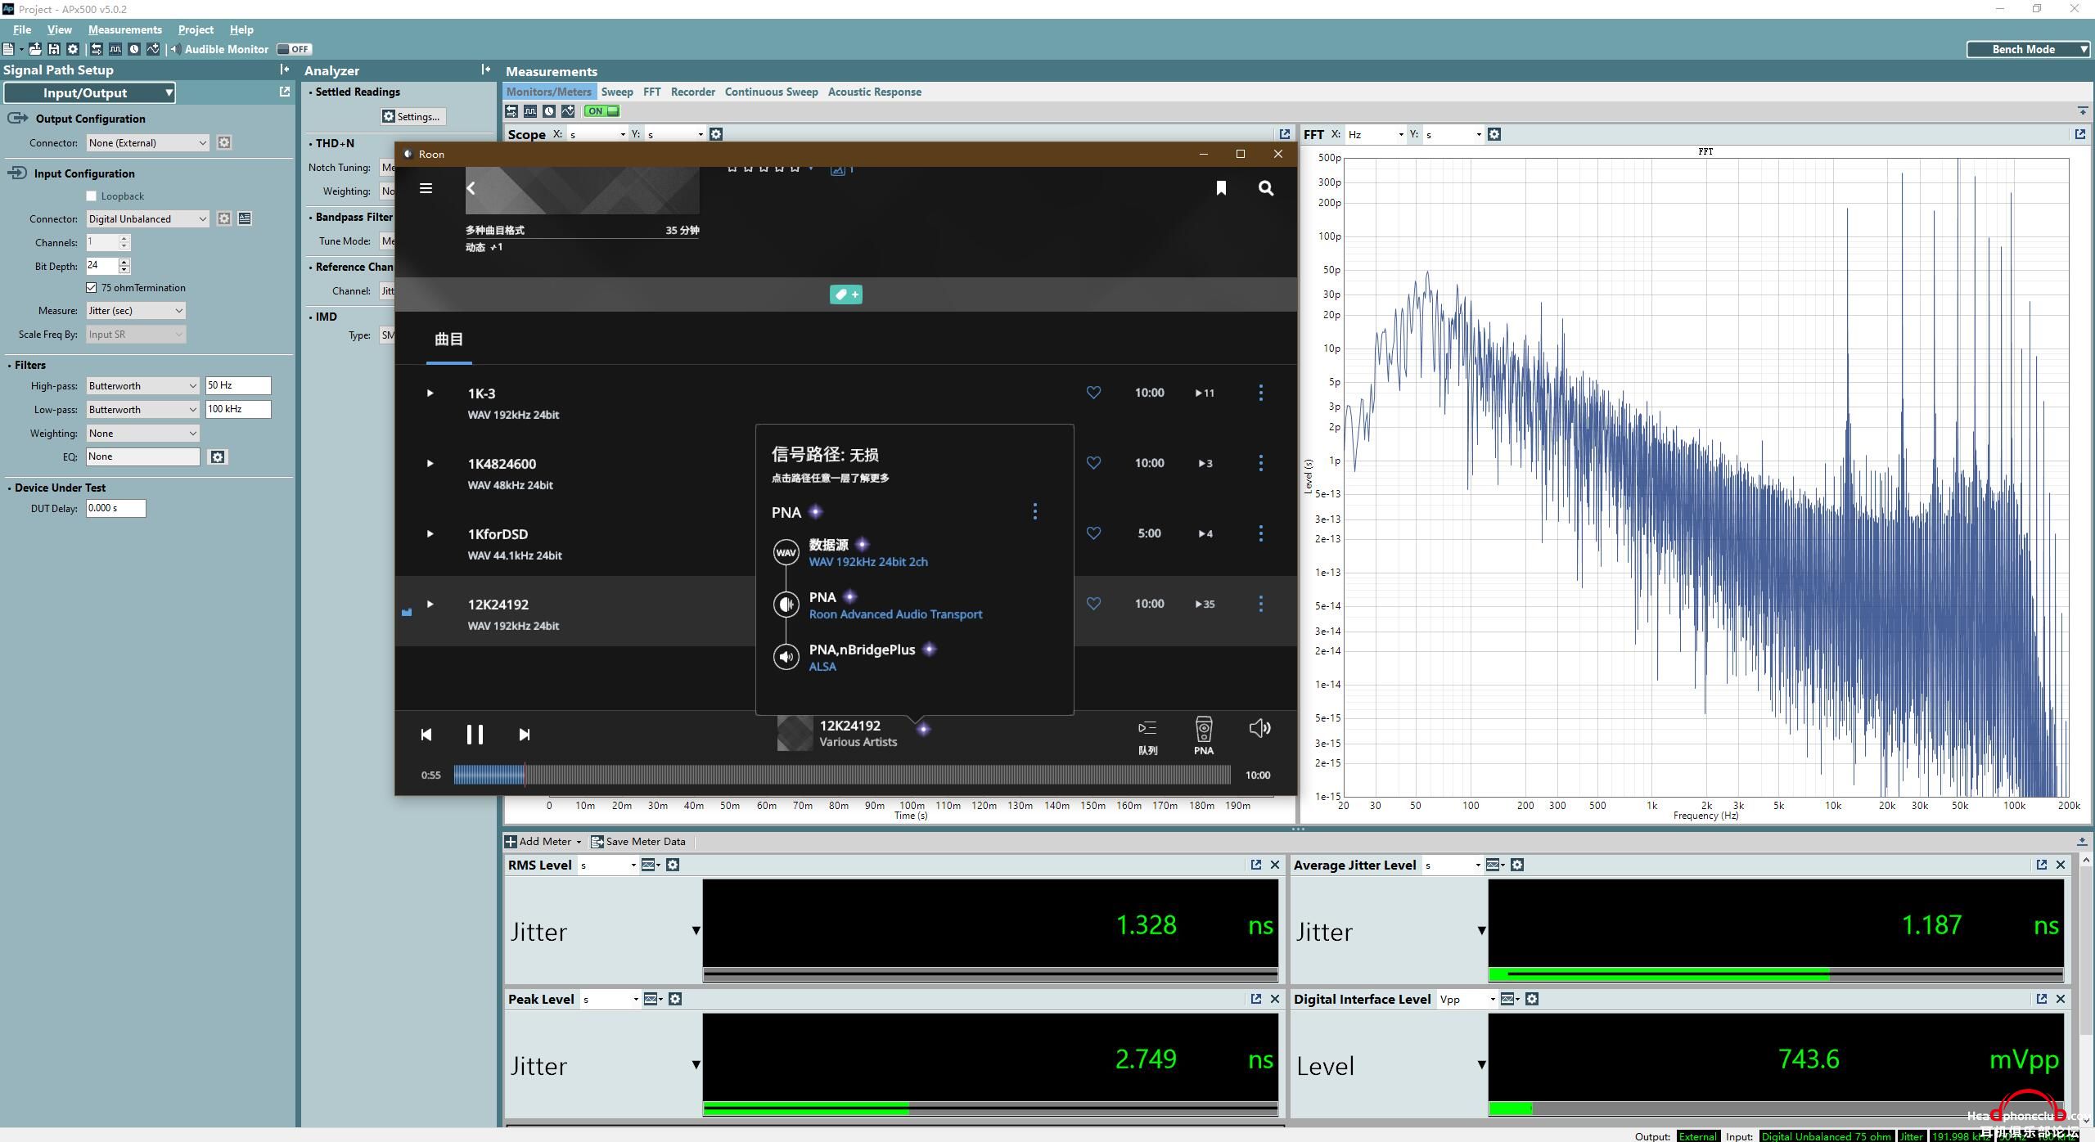Open the filter Weighting None dropdown
This screenshot has height=1142, width=2095.
coord(142,433)
